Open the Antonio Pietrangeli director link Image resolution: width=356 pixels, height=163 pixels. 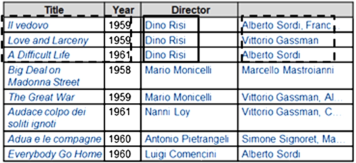coord(187,139)
